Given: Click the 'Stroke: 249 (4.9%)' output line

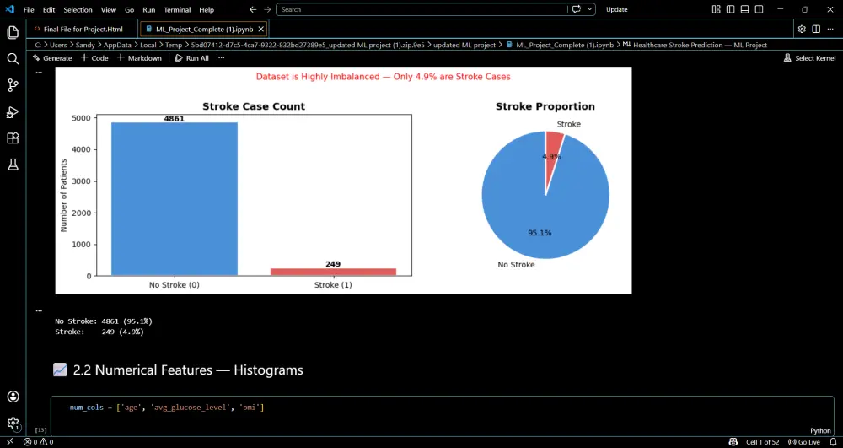Looking at the screenshot, I should coord(99,332).
